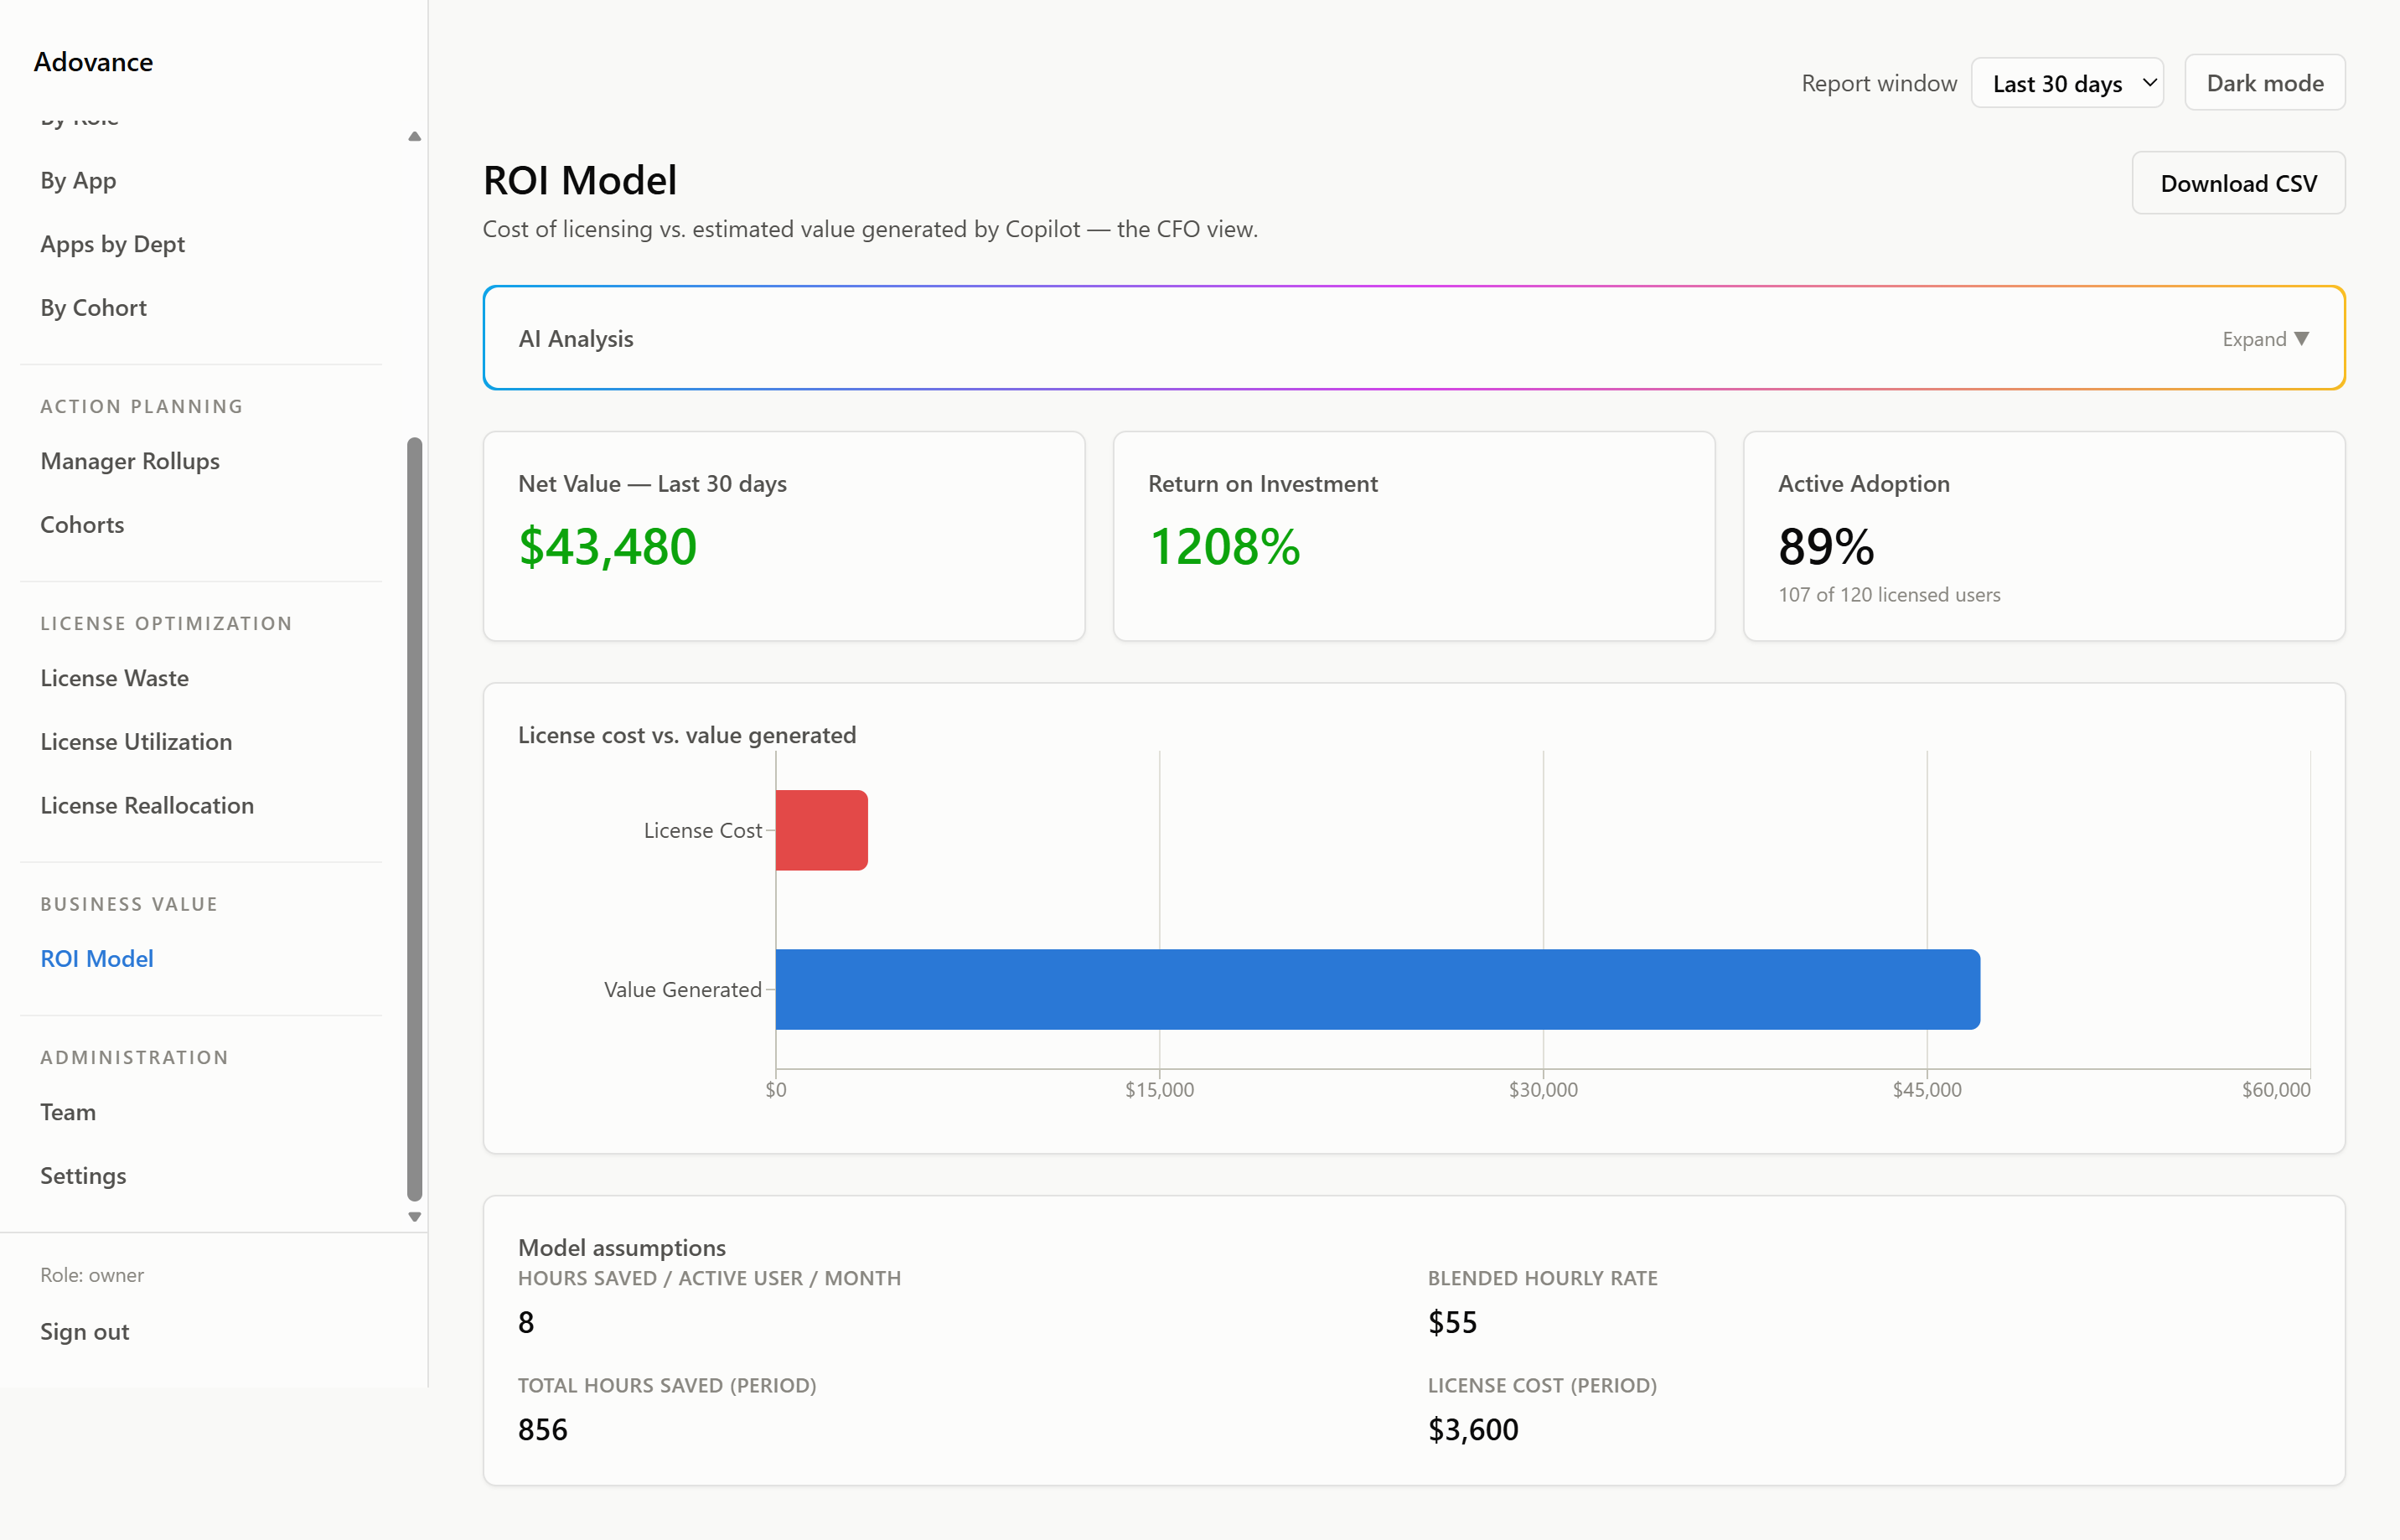Screen dimensions: 2400x1540
Task: Click the $43,480 net value figure
Action: click(x=607, y=547)
